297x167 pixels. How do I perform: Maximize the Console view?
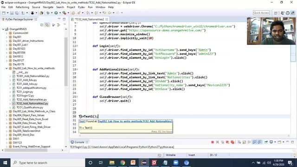point(292,142)
